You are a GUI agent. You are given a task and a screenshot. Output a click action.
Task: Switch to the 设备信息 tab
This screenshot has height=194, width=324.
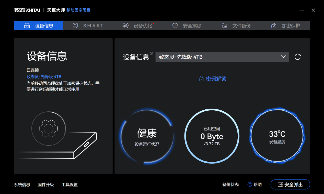pos(39,25)
